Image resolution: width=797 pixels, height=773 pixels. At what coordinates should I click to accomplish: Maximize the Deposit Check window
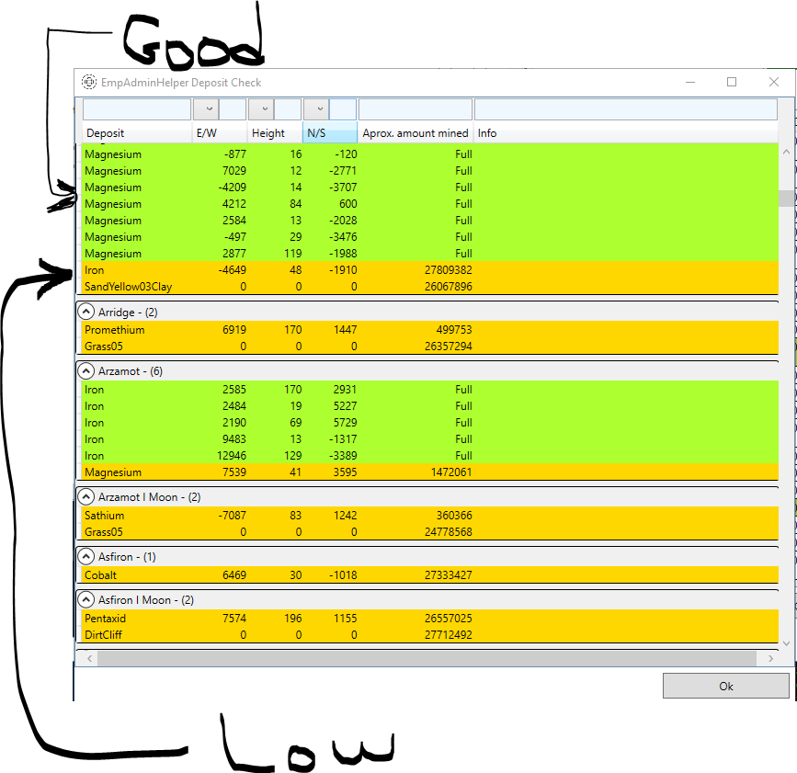point(732,82)
